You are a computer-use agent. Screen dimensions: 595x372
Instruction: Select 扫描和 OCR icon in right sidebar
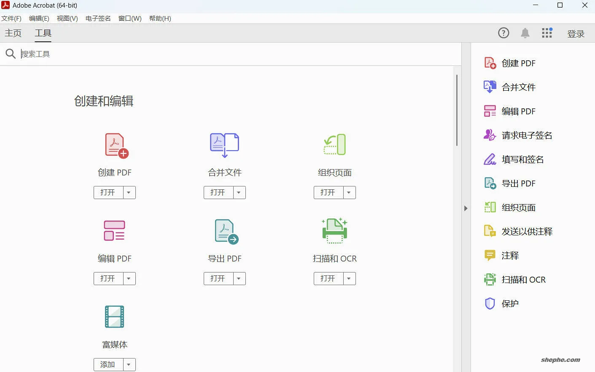pos(490,279)
